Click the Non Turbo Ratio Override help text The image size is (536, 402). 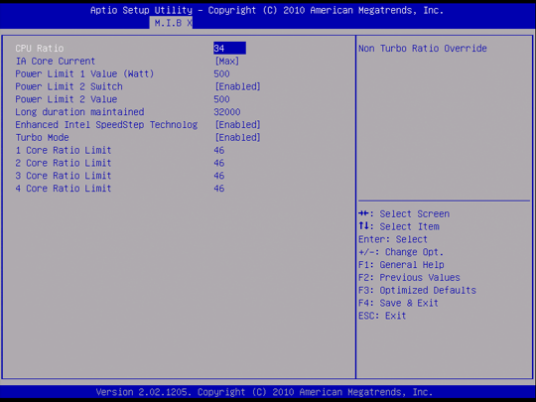(423, 49)
